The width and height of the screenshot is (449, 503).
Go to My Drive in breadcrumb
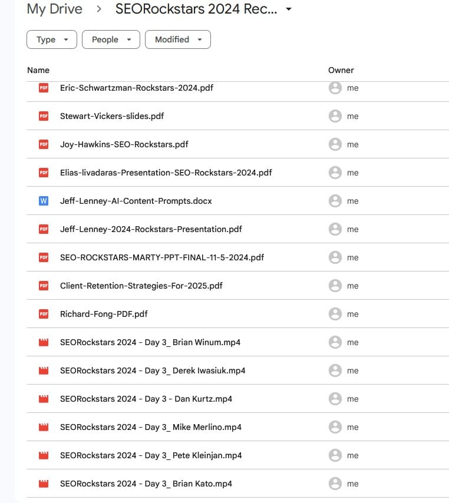pyautogui.click(x=55, y=9)
